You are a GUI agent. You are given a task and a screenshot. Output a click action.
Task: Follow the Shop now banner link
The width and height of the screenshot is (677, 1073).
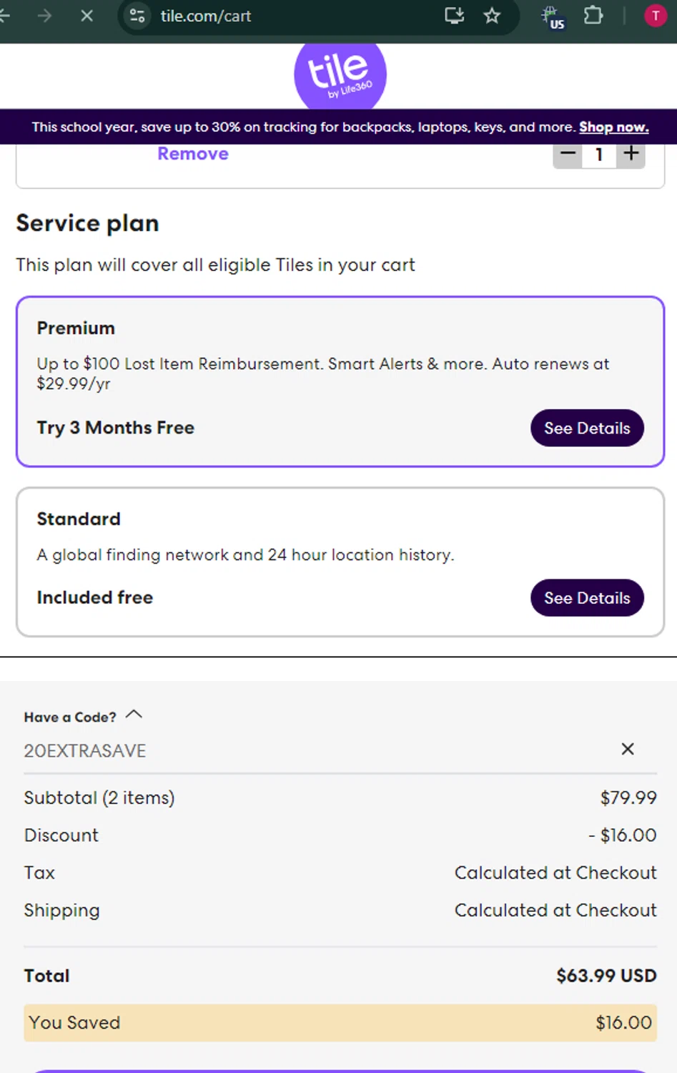tap(613, 127)
